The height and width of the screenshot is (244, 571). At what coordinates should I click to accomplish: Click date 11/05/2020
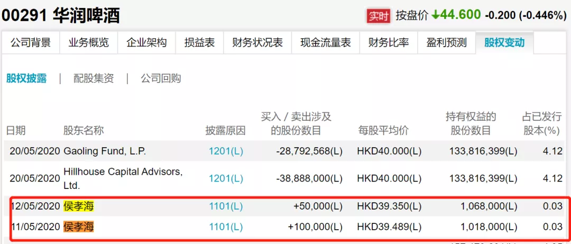36,227
